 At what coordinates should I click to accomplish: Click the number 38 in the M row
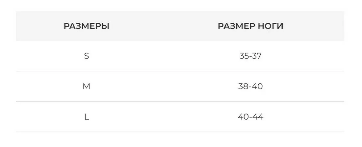(x=243, y=86)
